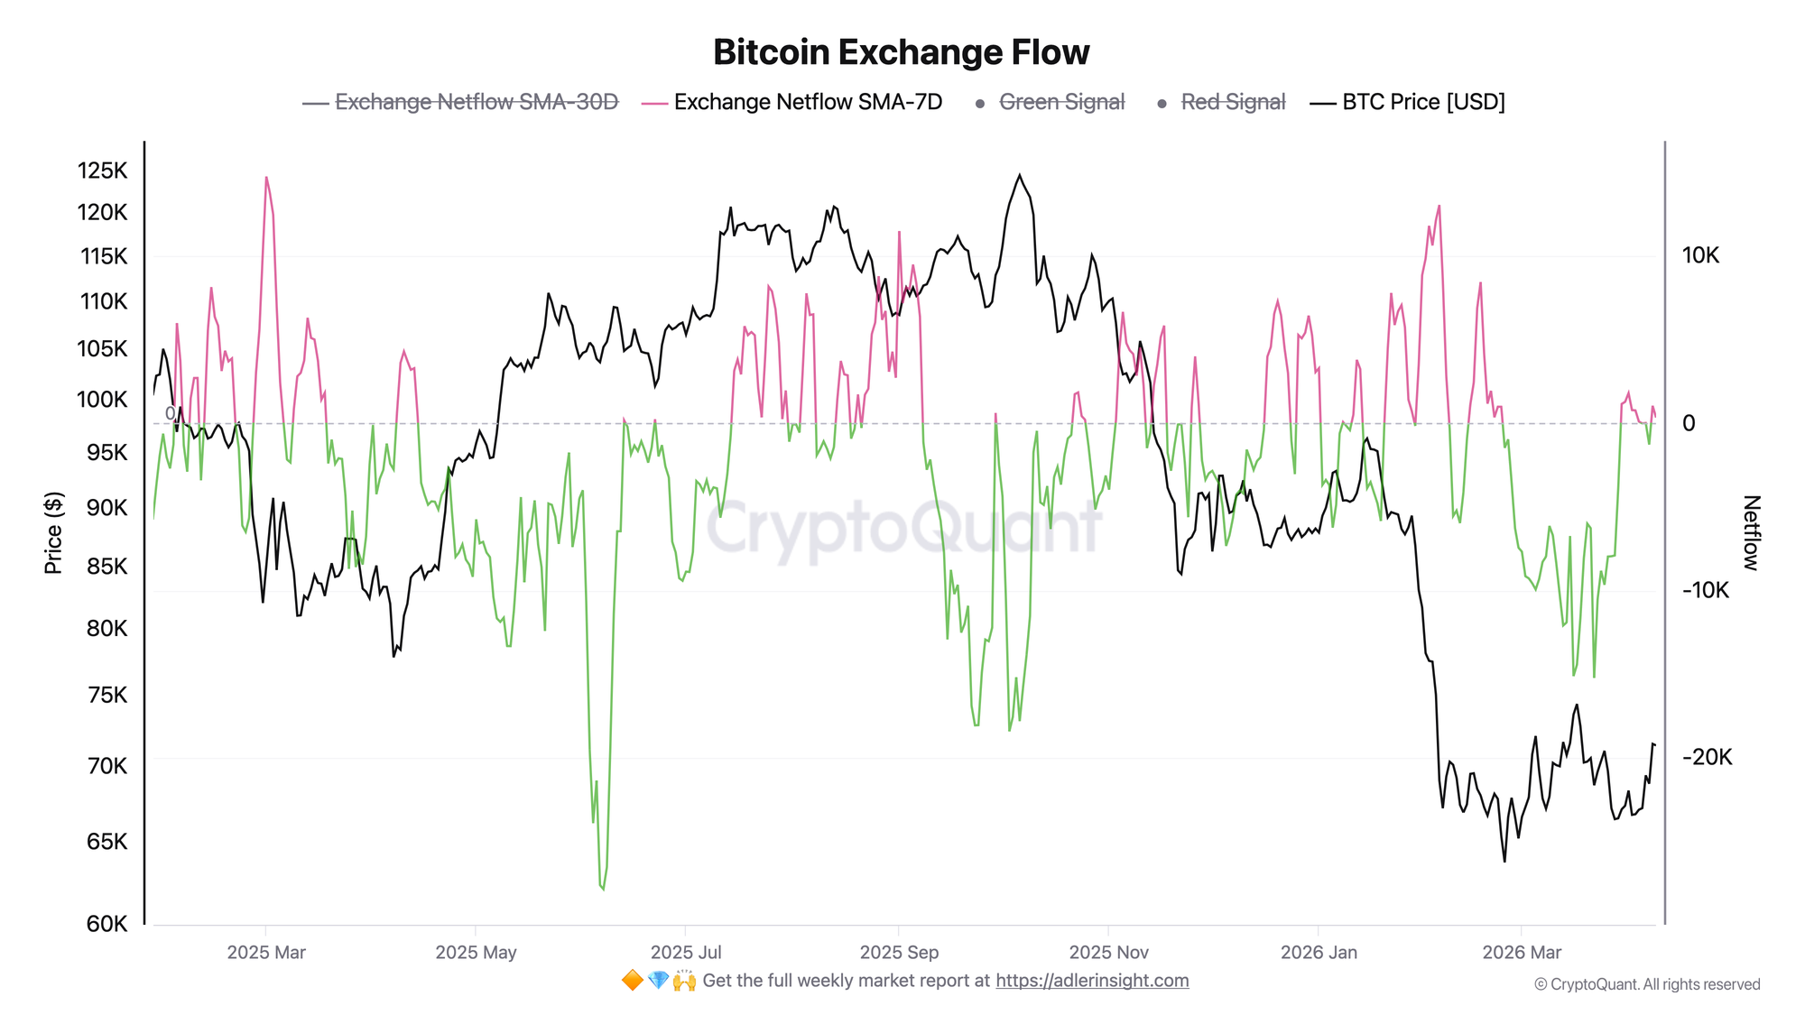Viewport: 1805px width, 1015px height.
Task: Click the Price ($) axis title
Action: (54, 533)
